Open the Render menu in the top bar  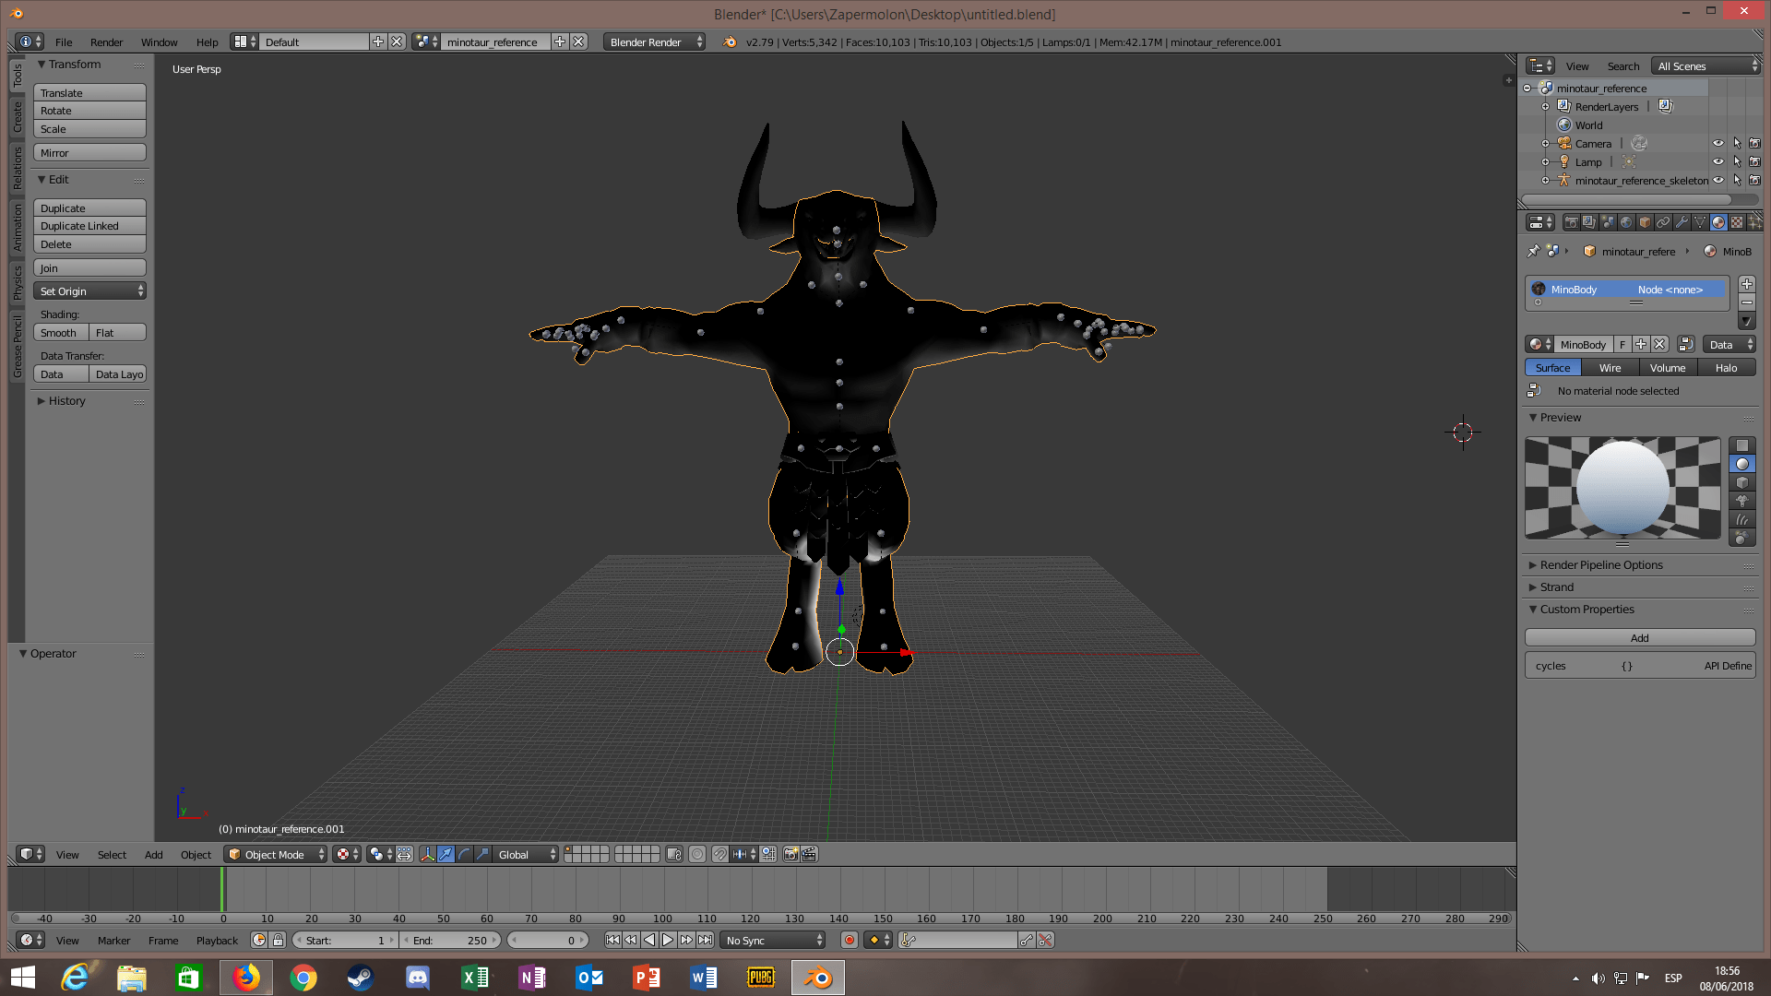(106, 41)
